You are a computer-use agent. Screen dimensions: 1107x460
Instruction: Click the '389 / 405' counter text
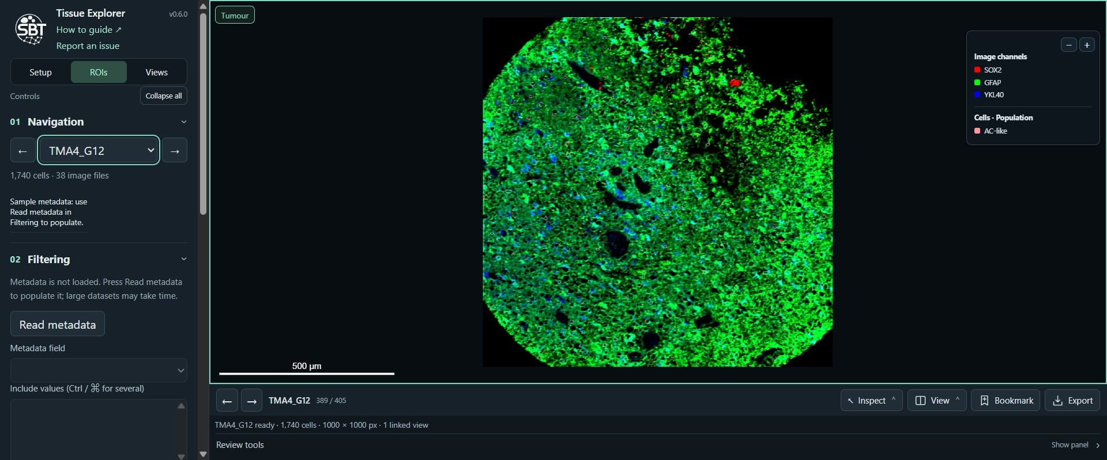point(331,401)
